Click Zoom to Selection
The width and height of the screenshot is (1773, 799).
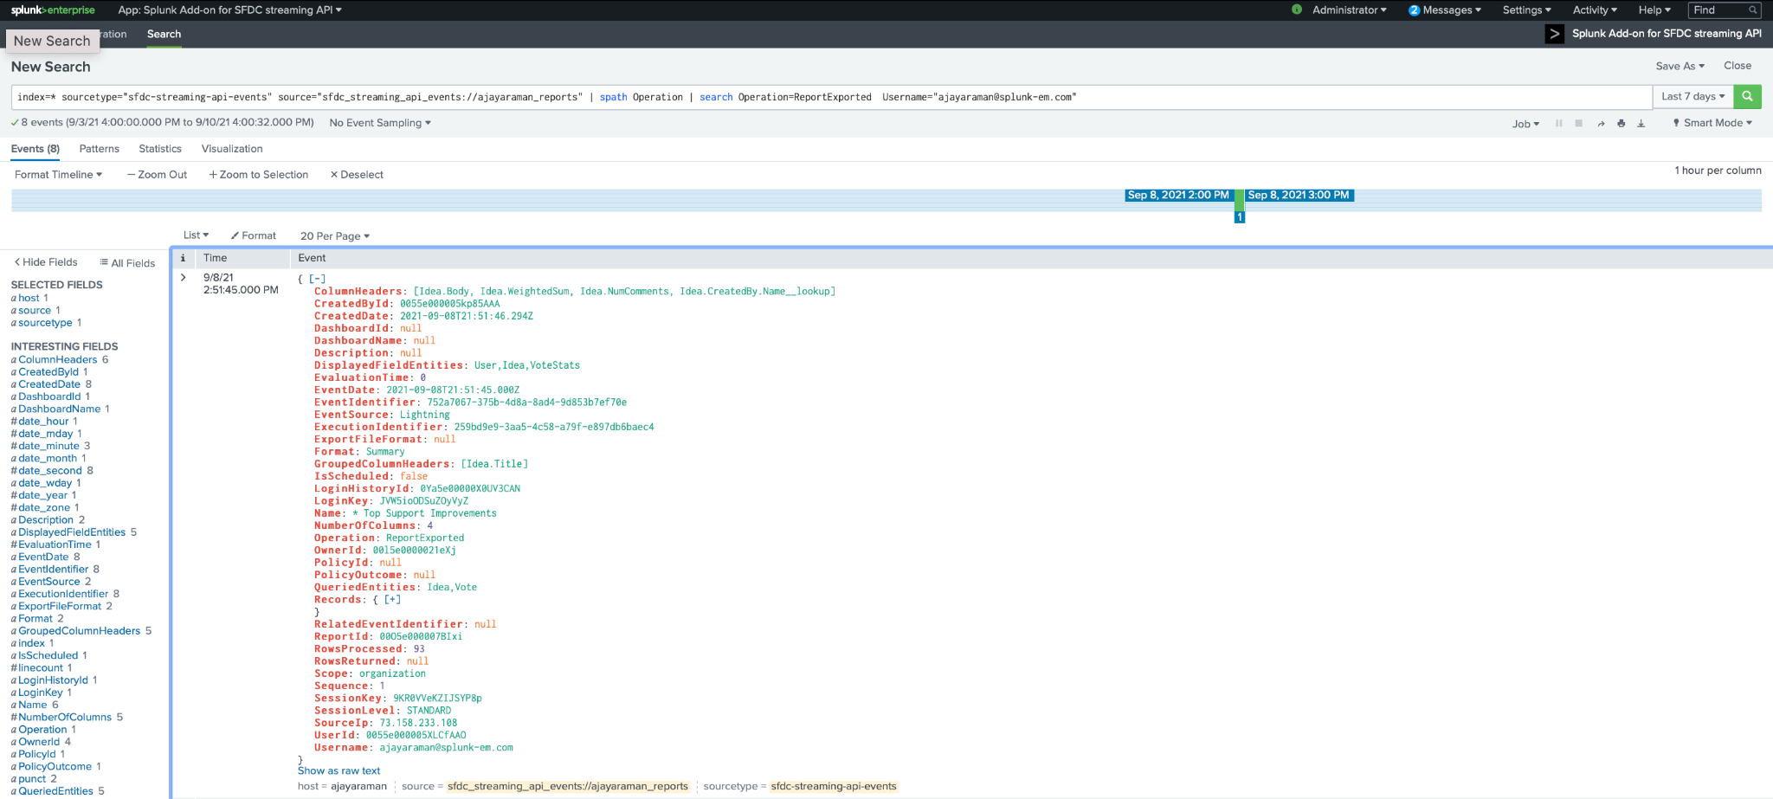pyautogui.click(x=258, y=175)
